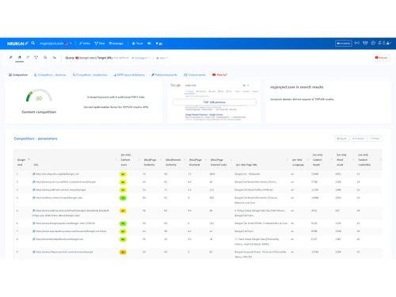Open the search magnifier in top bar
This screenshot has width=396, height=297.
click(x=33, y=43)
